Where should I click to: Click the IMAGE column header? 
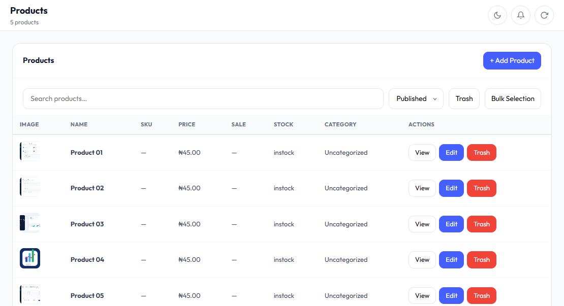coord(29,124)
